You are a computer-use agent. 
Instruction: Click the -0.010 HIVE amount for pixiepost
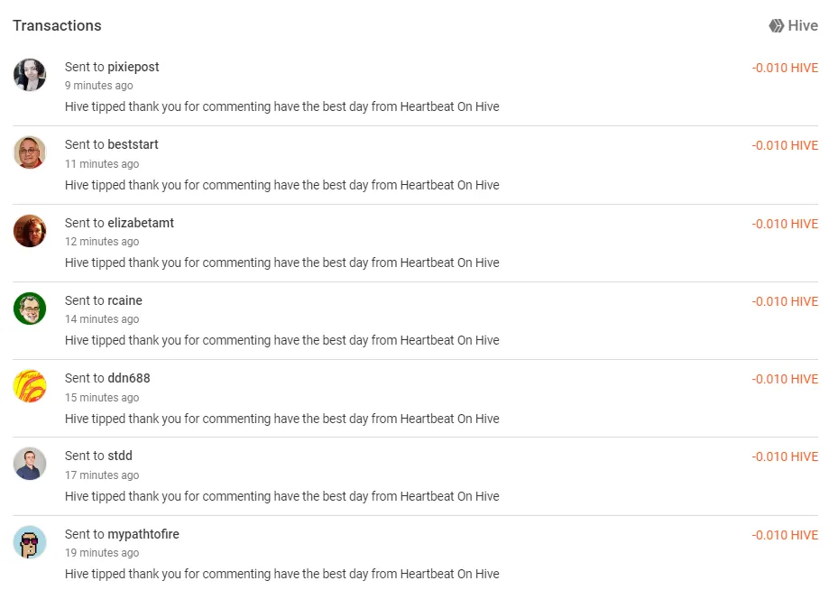pos(785,68)
